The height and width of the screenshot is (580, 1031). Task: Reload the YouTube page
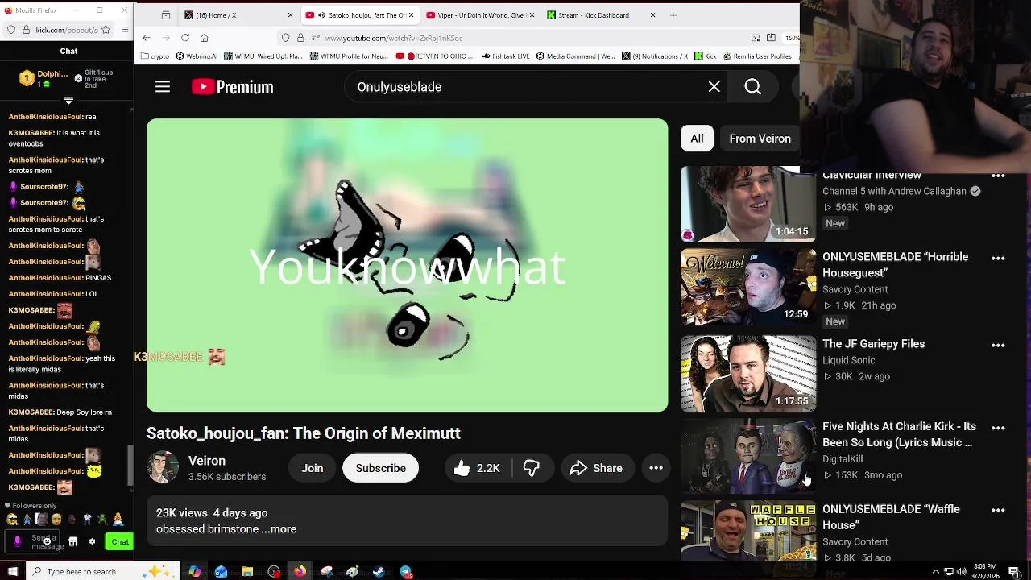pos(185,38)
